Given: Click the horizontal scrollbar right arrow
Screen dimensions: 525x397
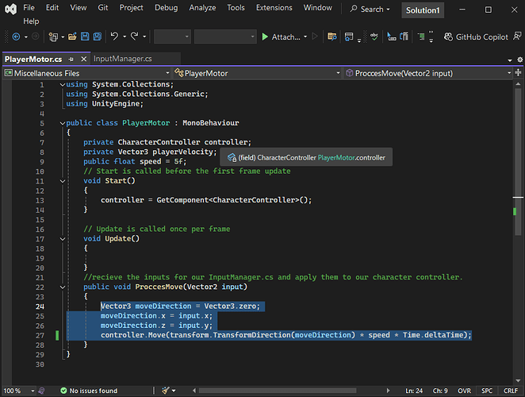Looking at the screenshot, I should click(389, 391).
